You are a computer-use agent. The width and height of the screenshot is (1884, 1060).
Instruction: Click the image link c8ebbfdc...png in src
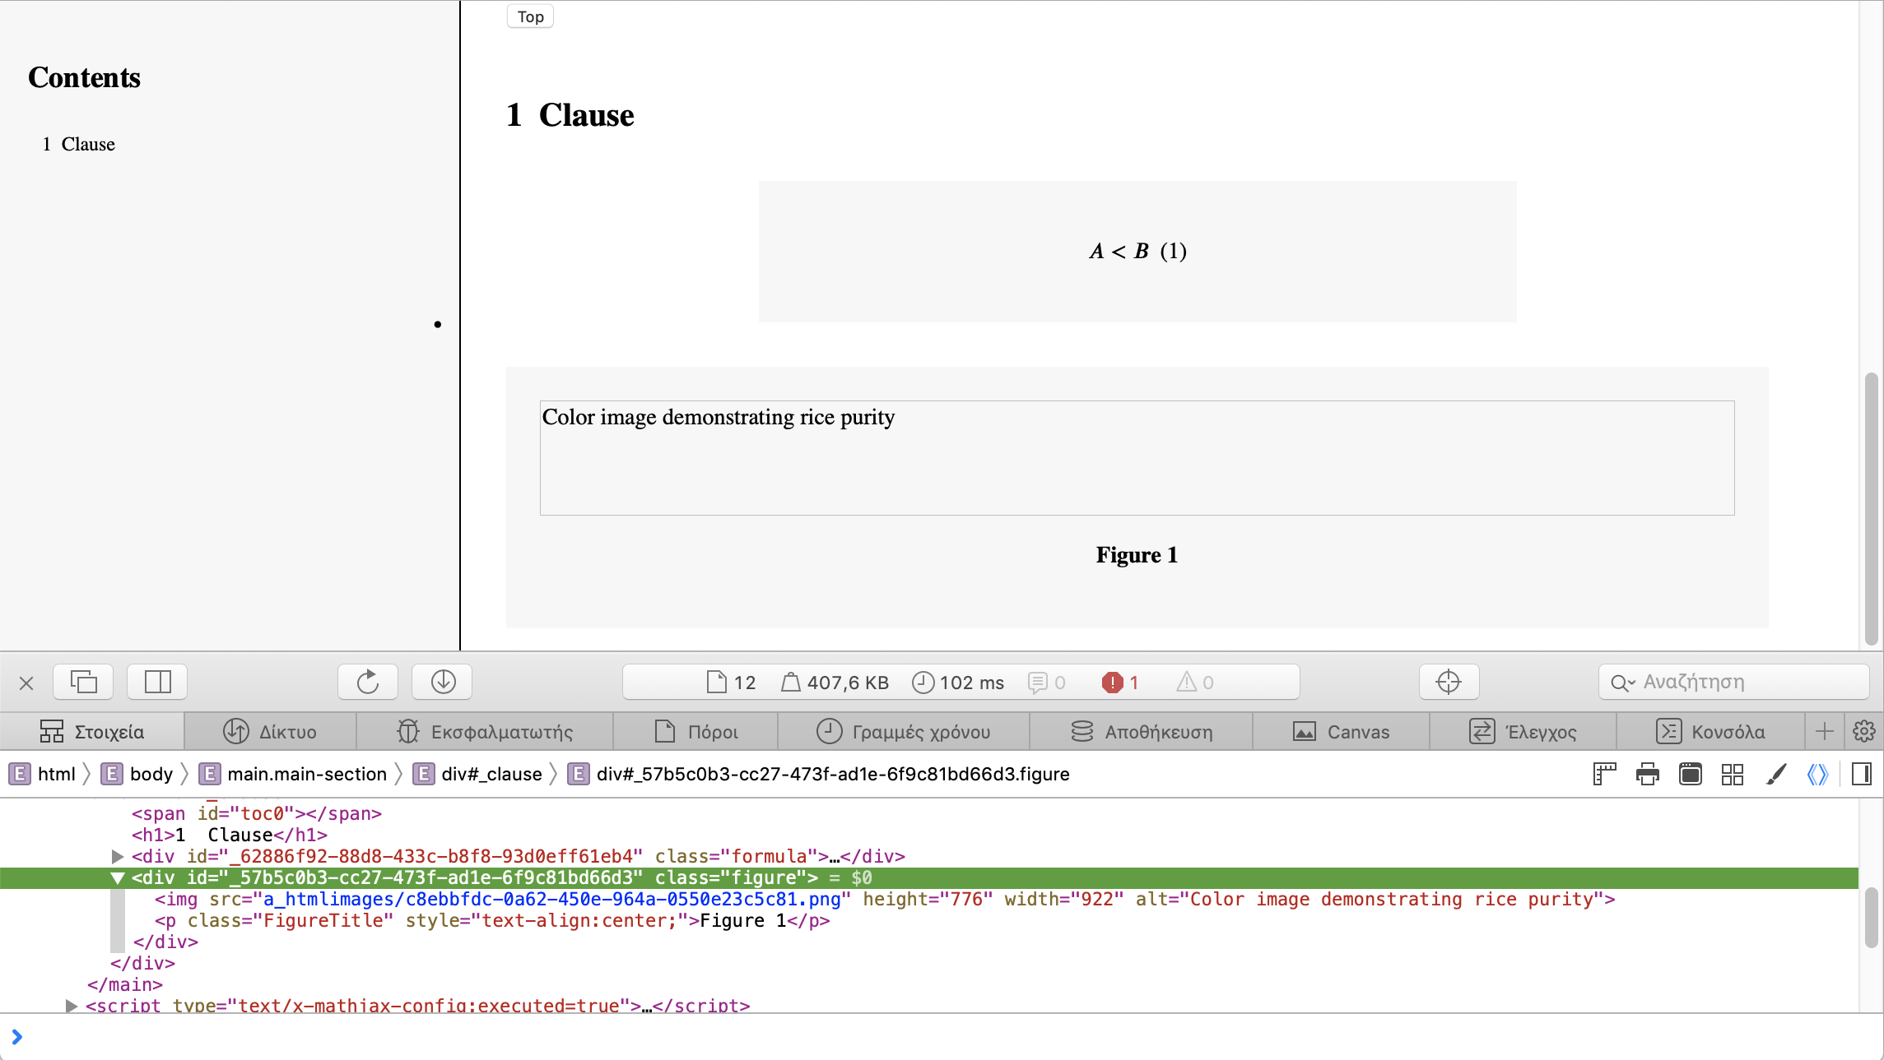pos(551,900)
